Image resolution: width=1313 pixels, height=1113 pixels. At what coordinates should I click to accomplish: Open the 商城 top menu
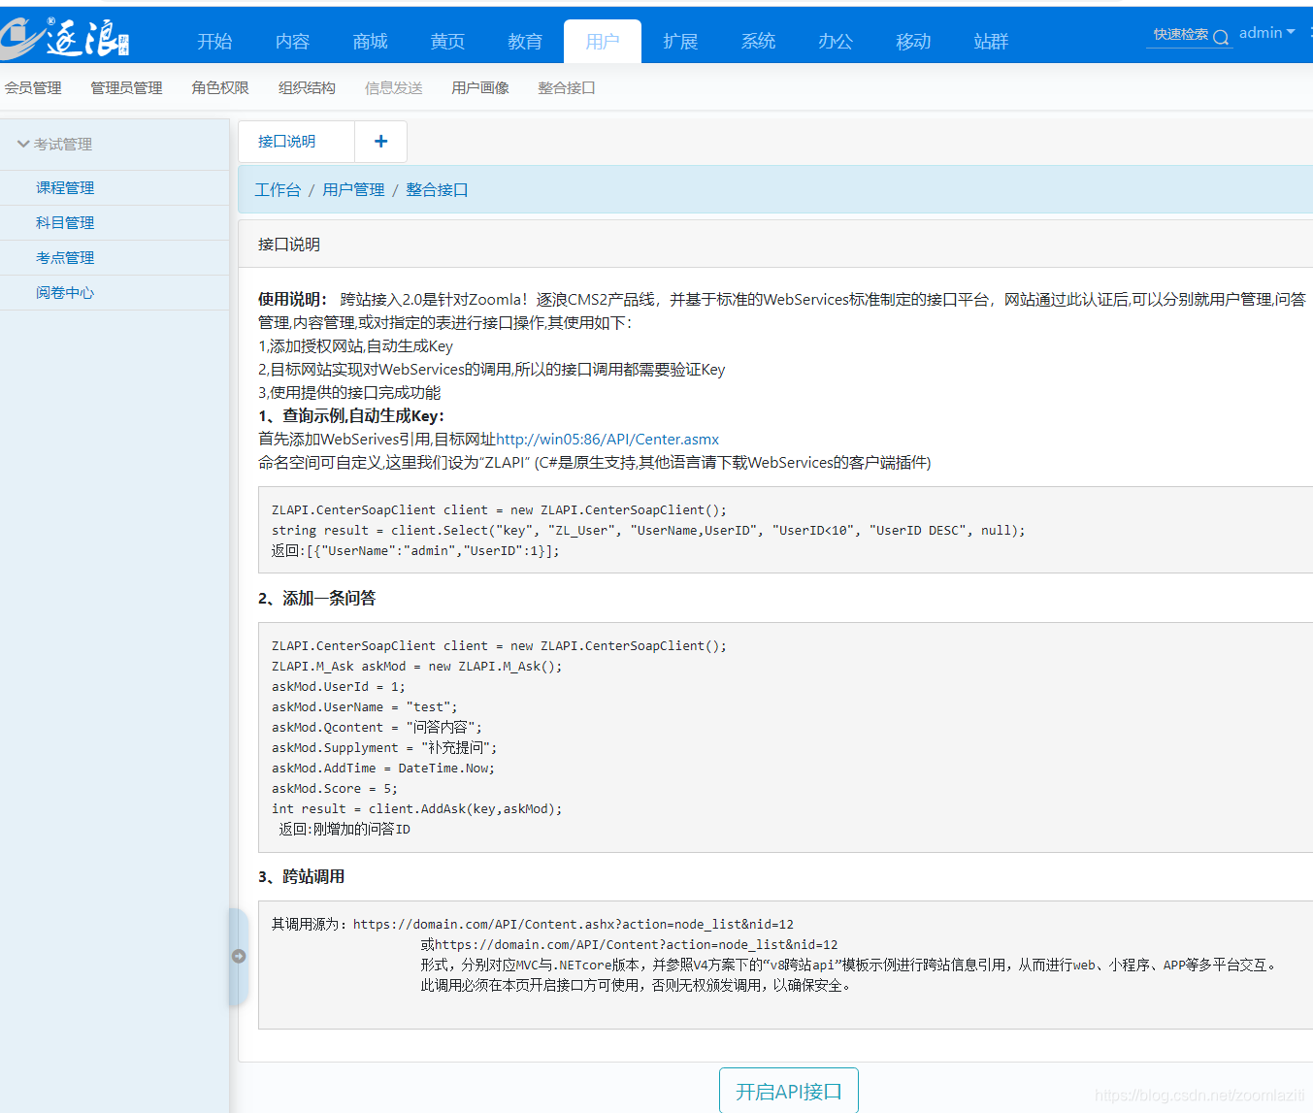point(370,42)
